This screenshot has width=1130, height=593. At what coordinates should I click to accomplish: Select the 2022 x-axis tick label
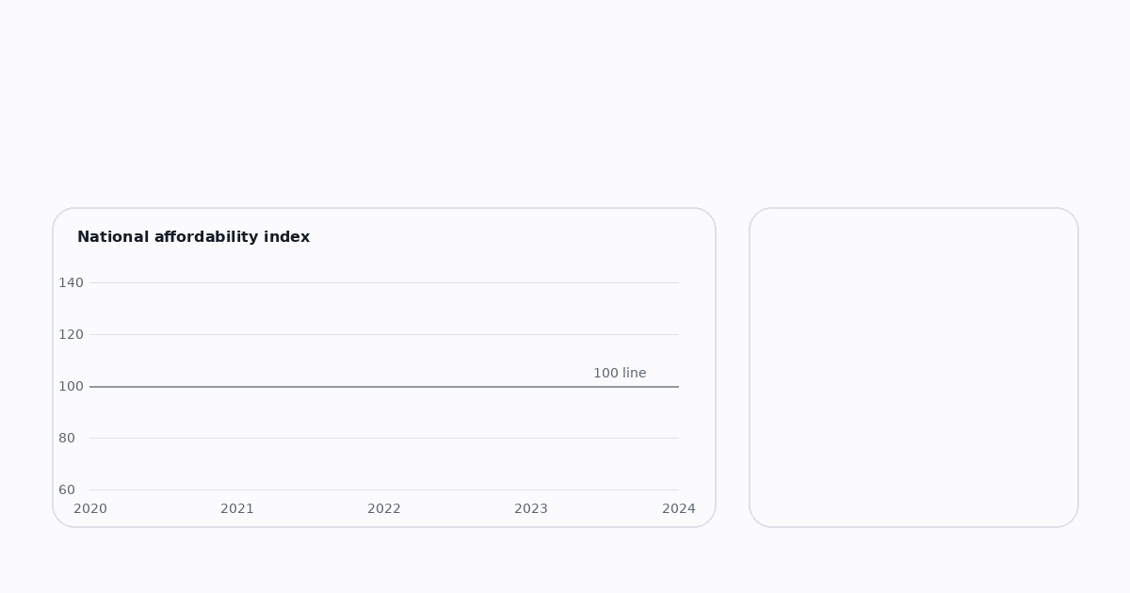[384, 508]
